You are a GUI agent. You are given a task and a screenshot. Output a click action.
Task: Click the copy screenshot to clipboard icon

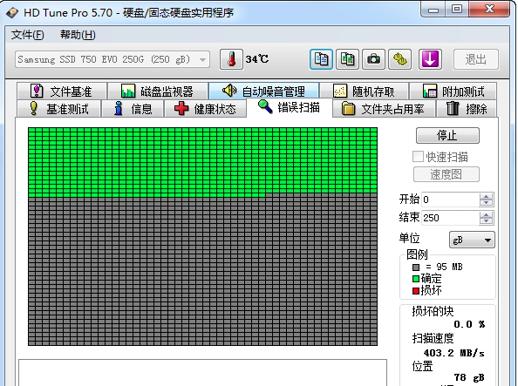pos(347,59)
